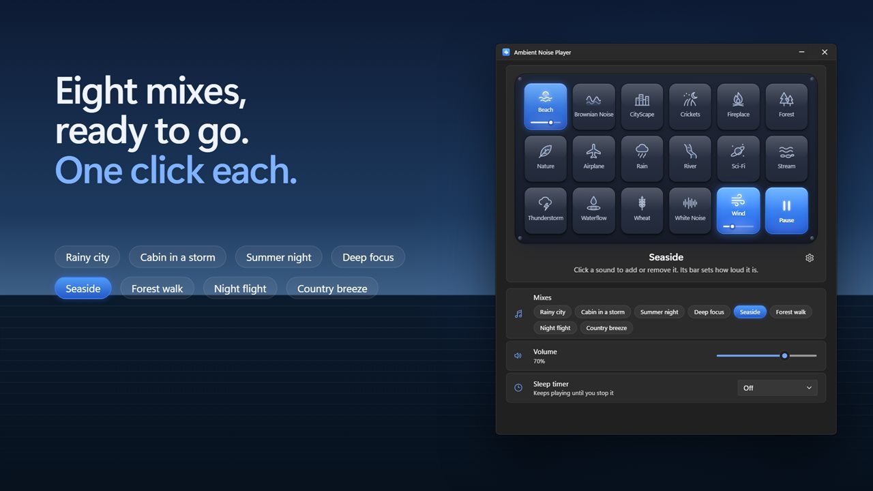This screenshot has height=491, width=873.
Task: Select the Forest walk mix in app
Action: (791, 312)
